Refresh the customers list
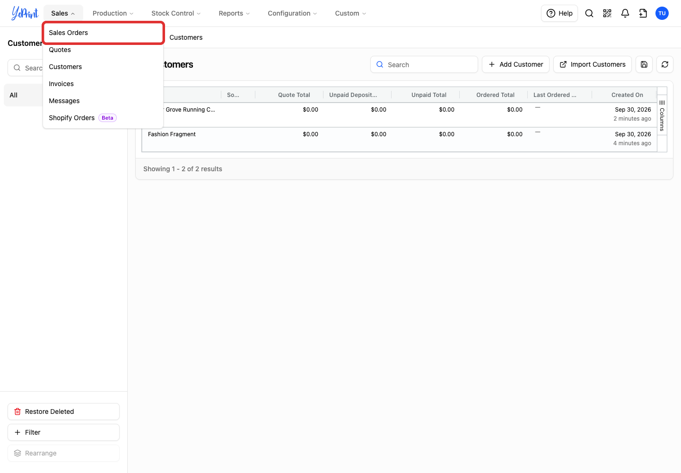Screen dimensions: 681x473 (665, 64)
